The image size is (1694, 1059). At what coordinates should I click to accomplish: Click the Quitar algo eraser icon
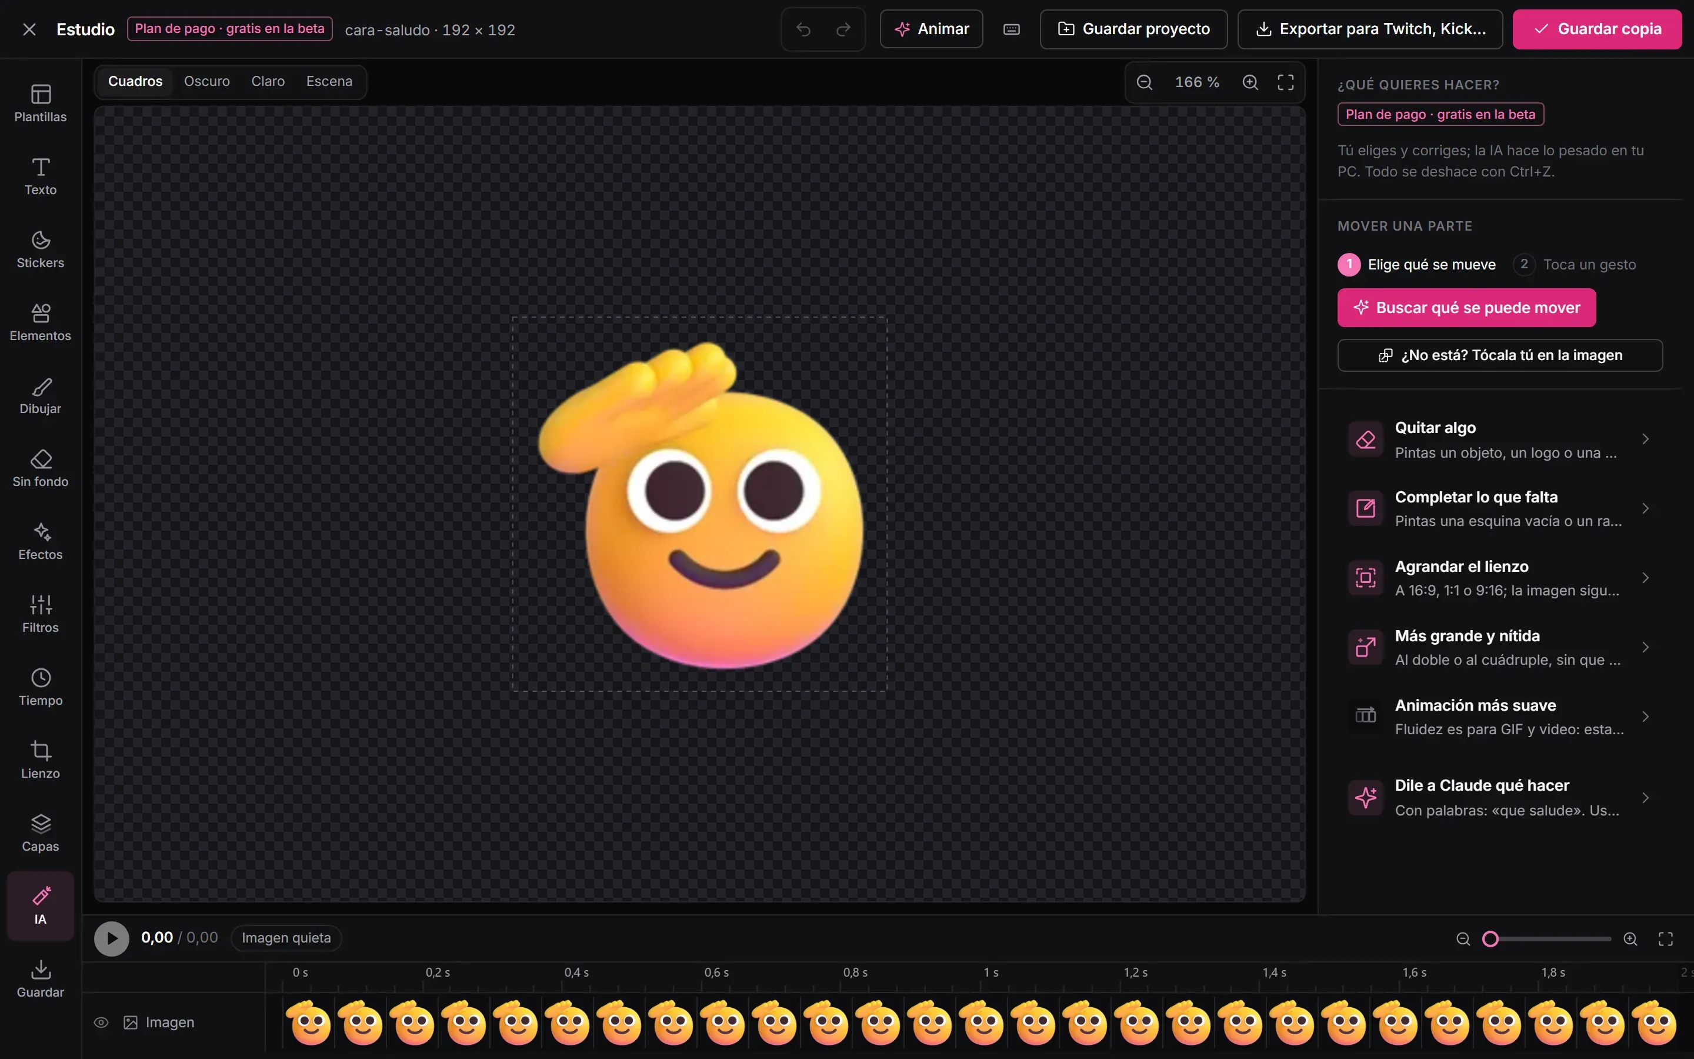[1366, 439]
